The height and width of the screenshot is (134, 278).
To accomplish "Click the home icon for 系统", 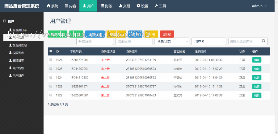I will [48, 6].
